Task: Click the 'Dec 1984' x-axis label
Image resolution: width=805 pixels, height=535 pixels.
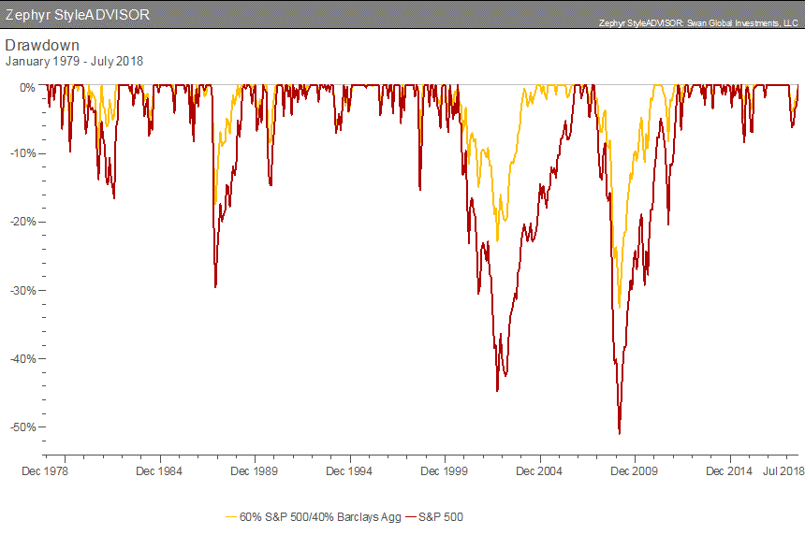Action: click(x=159, y=470)
